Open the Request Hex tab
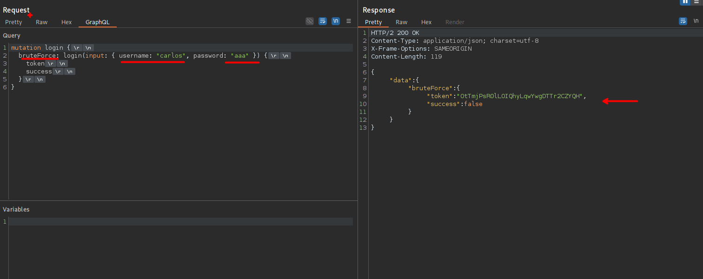Viewport: 703px width, 279px height. [x=66, y=22]
